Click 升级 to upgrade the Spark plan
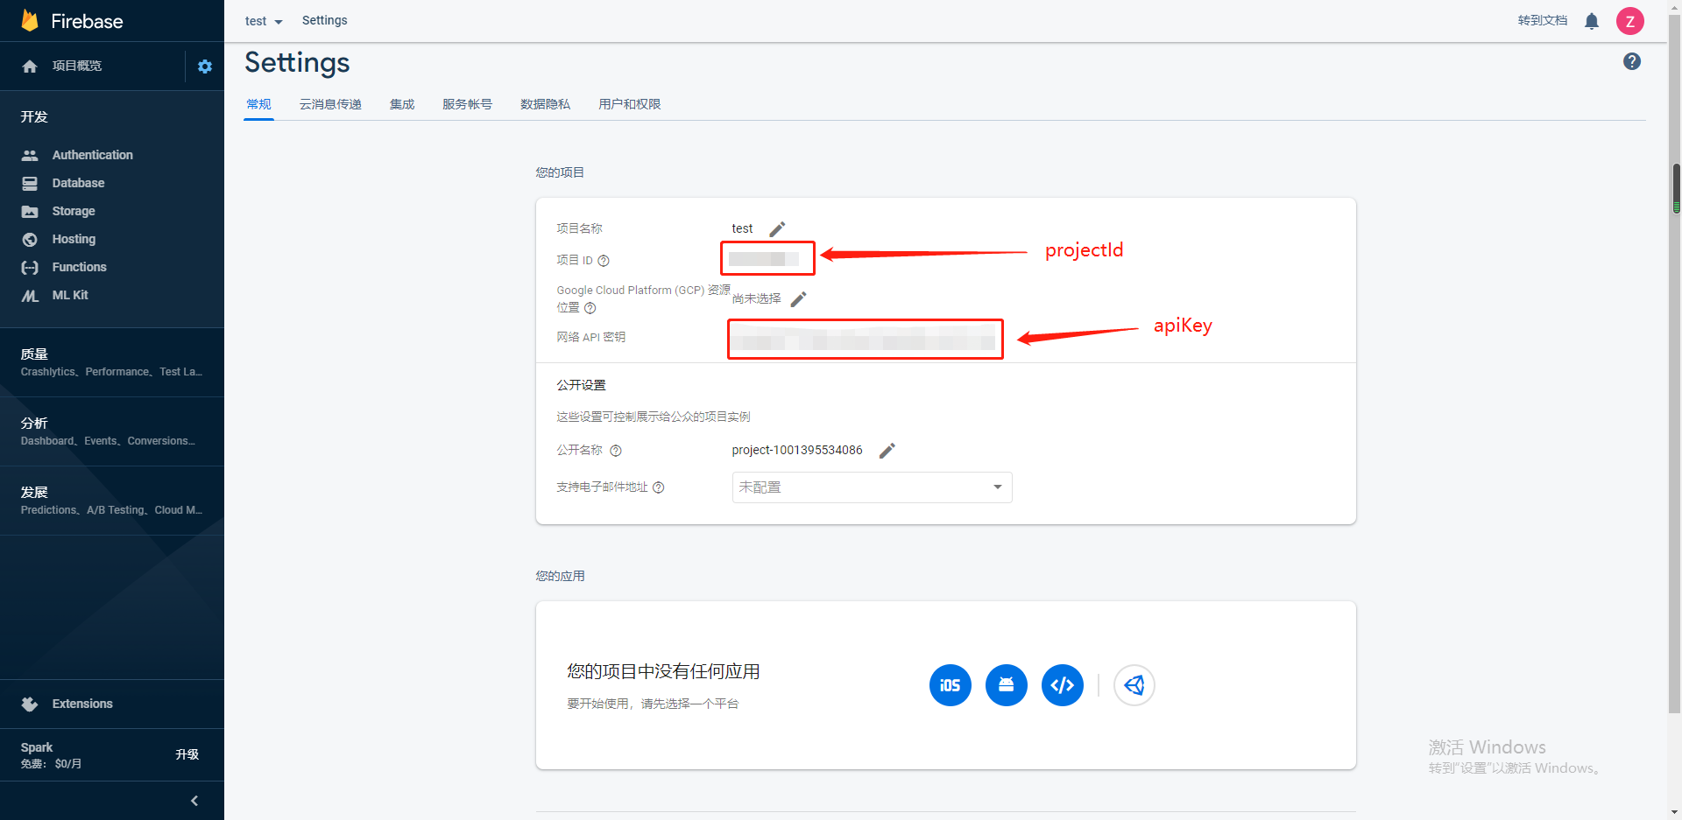1682x820 pixels. coord(187,754)
